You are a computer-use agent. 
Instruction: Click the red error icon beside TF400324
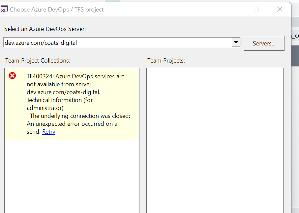[x=12, y=76]
